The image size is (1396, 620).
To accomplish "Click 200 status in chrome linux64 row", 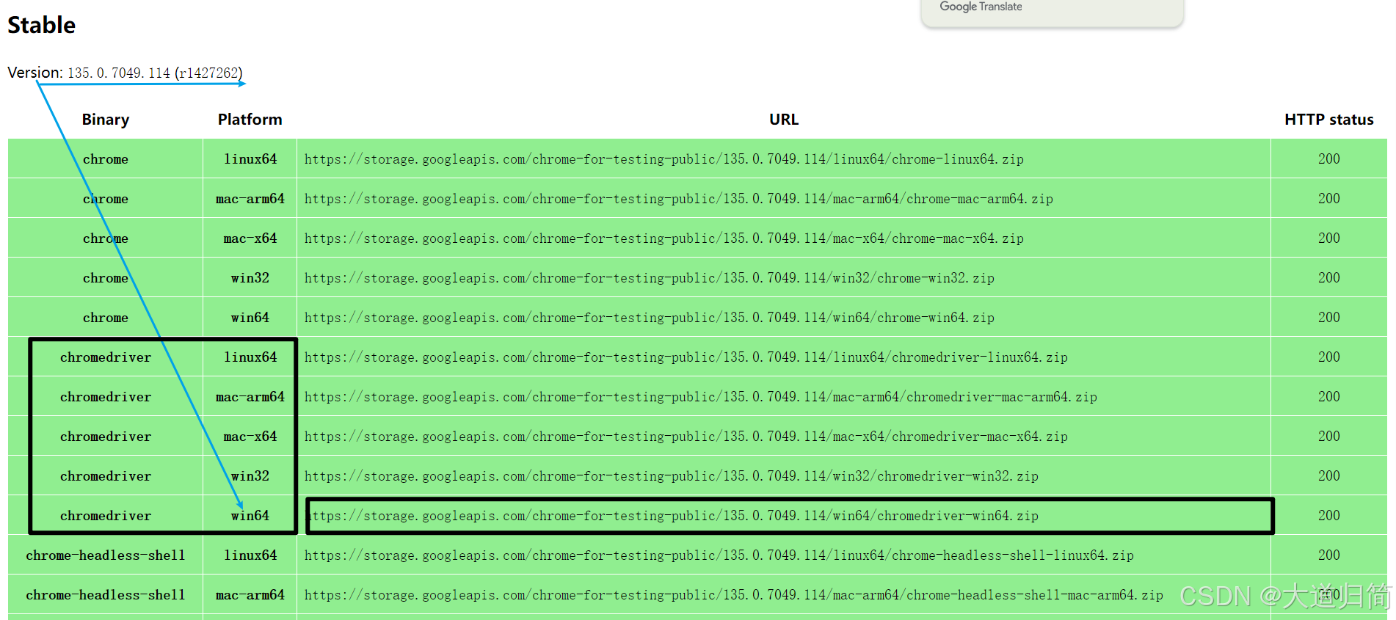I will 1328,159.
